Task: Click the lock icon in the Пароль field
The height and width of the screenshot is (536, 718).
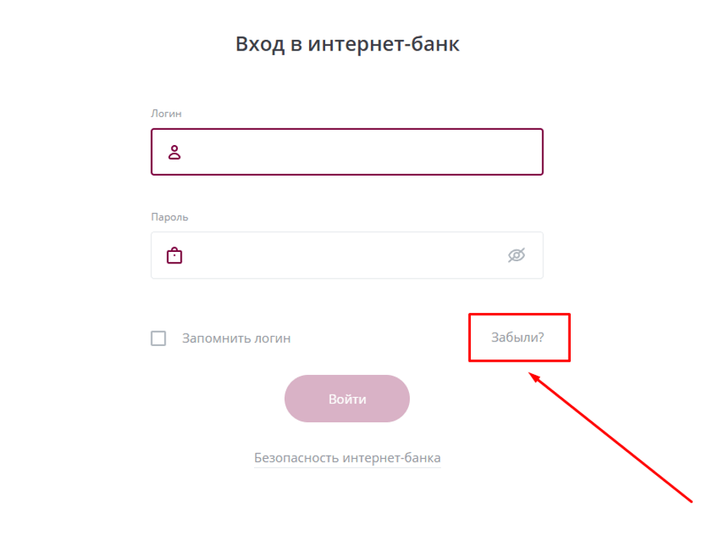Action: coord(175,255)
